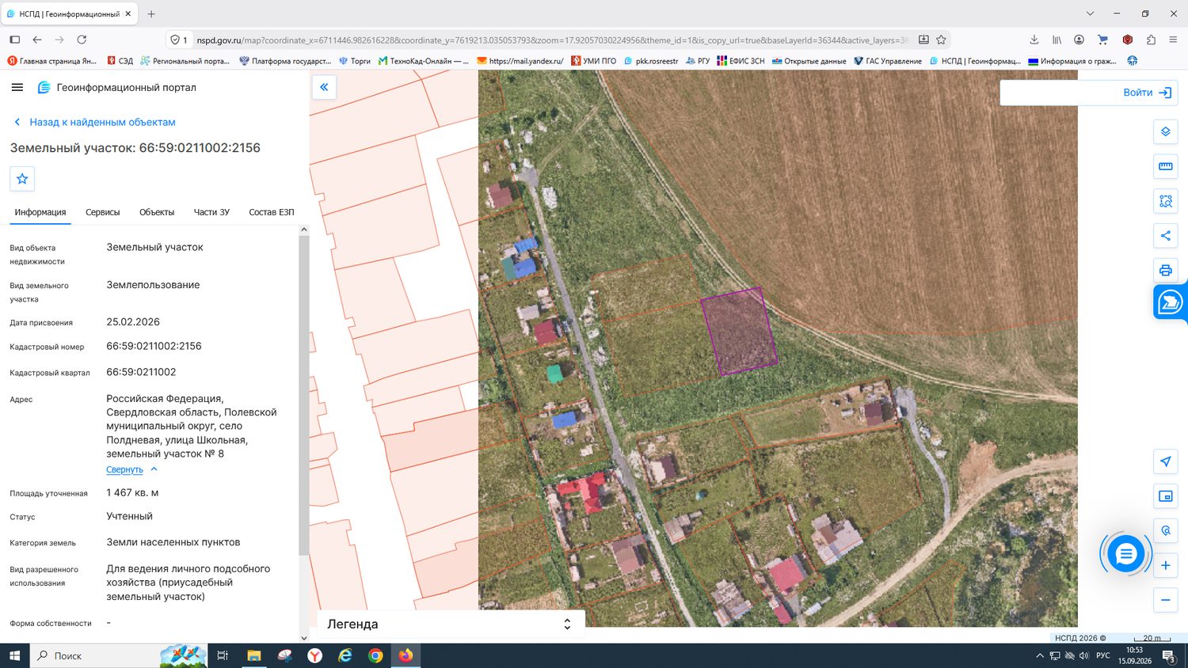Open the blue side assistant tab
The image size is (1188, 668).
click(1170, 302)
